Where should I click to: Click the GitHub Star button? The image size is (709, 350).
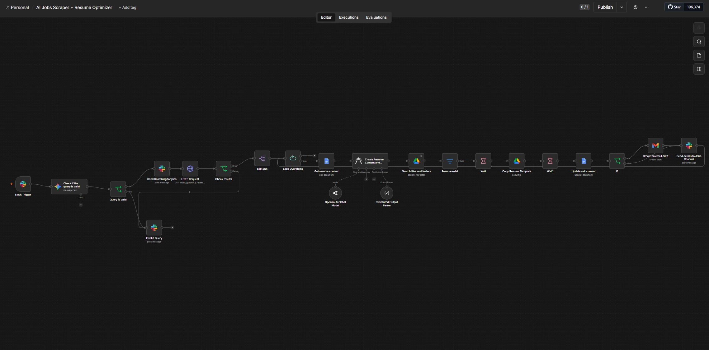click(674, 7)
